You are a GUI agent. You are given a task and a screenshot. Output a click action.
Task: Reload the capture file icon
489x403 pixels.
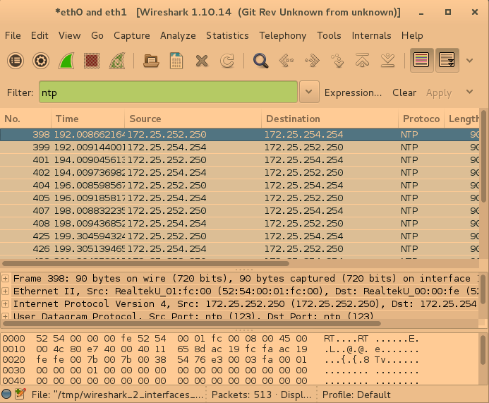point(227,61)
